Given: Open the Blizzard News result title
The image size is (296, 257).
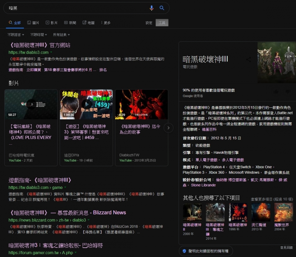Looking at the screenshot, I should click(x=67, y=213).
